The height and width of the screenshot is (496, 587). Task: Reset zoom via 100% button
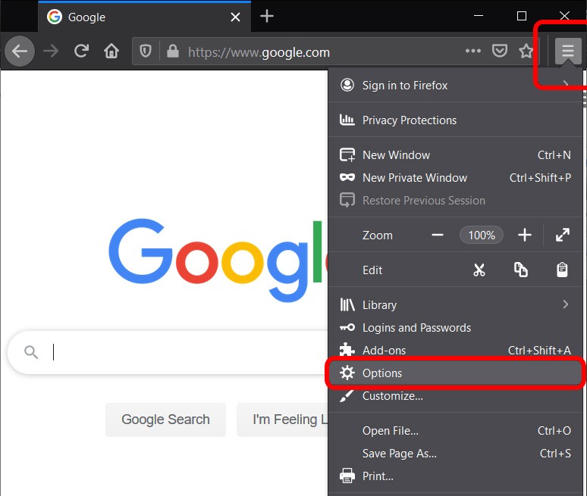[482, 235]
